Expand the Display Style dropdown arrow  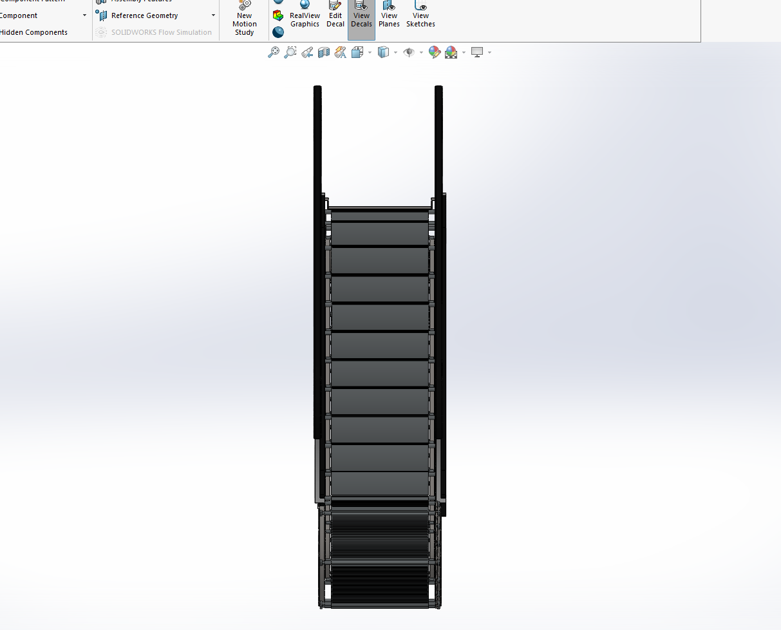395,53
